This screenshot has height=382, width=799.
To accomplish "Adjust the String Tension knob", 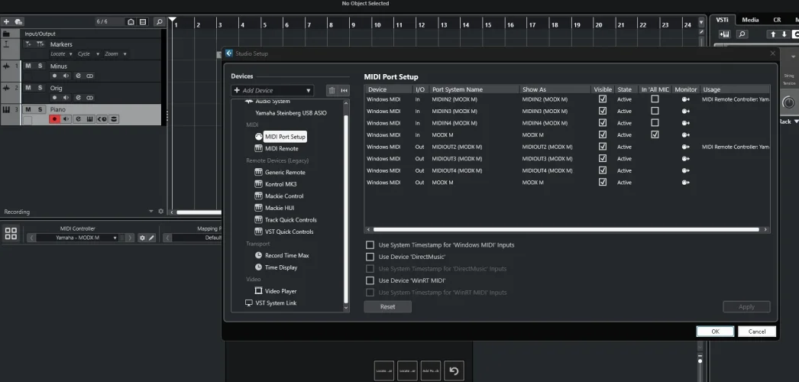I will pos(788,102).
